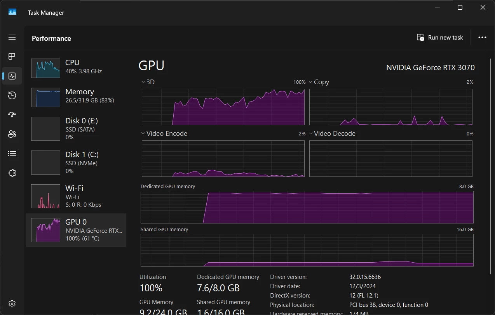495x315 pixels.
Task: Open the Video Encode graph dropdown
Action: coord(143,133)
